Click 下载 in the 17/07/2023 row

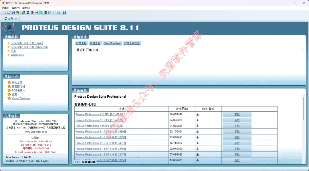pyautogui.click(x=237, y=137)
